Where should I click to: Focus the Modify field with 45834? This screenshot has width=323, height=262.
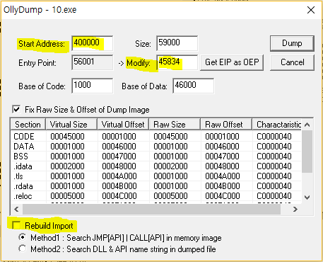click(x=177, y=62)
